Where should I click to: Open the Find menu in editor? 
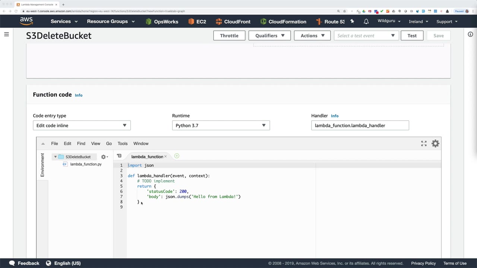tap(81, 144)
